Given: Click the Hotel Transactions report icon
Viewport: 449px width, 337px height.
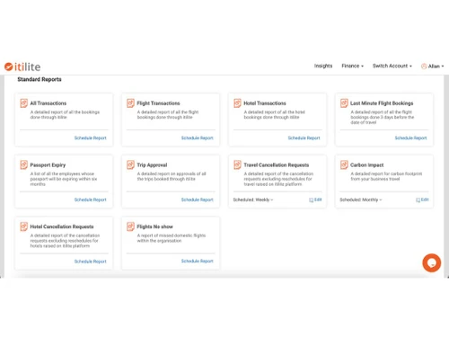Looking at the screenshot, I should 237,103.
